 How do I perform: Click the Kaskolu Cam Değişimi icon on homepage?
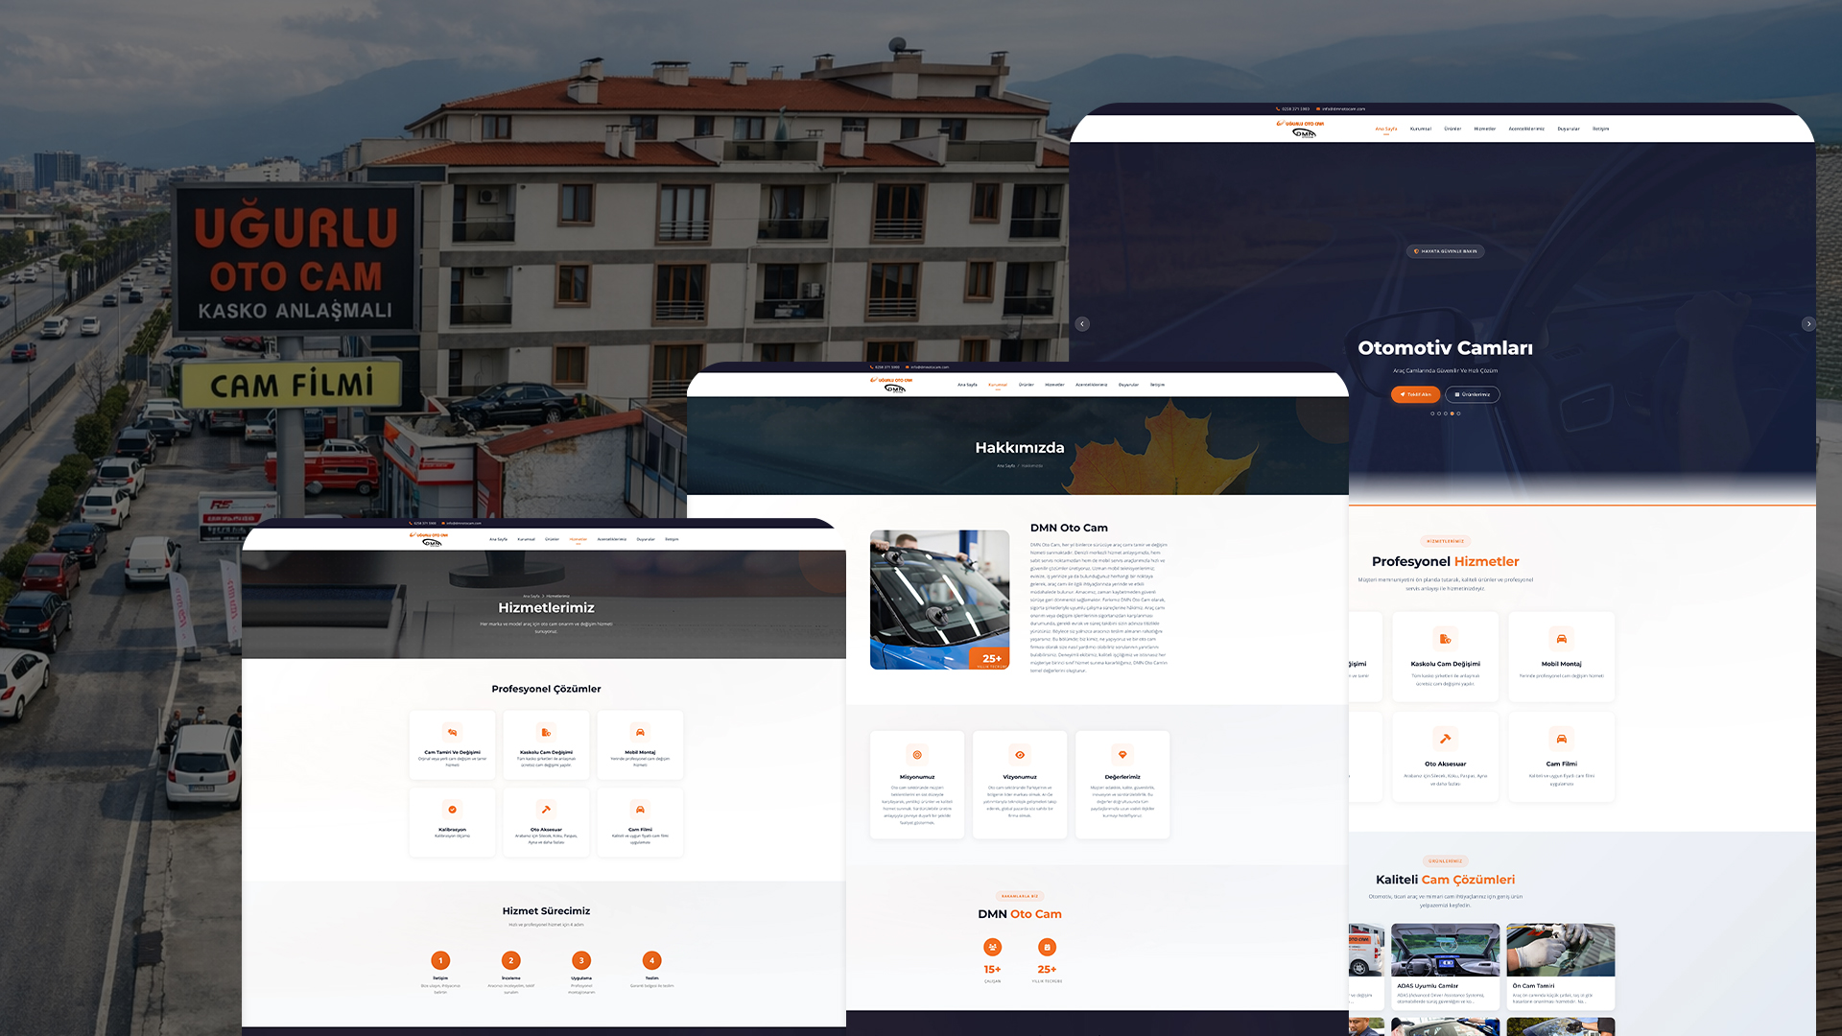click(1445, 639)
